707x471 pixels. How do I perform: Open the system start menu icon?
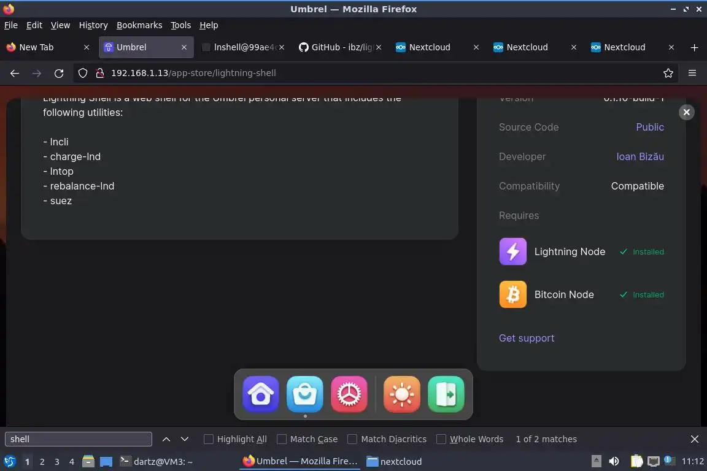[x=9, y=461]
